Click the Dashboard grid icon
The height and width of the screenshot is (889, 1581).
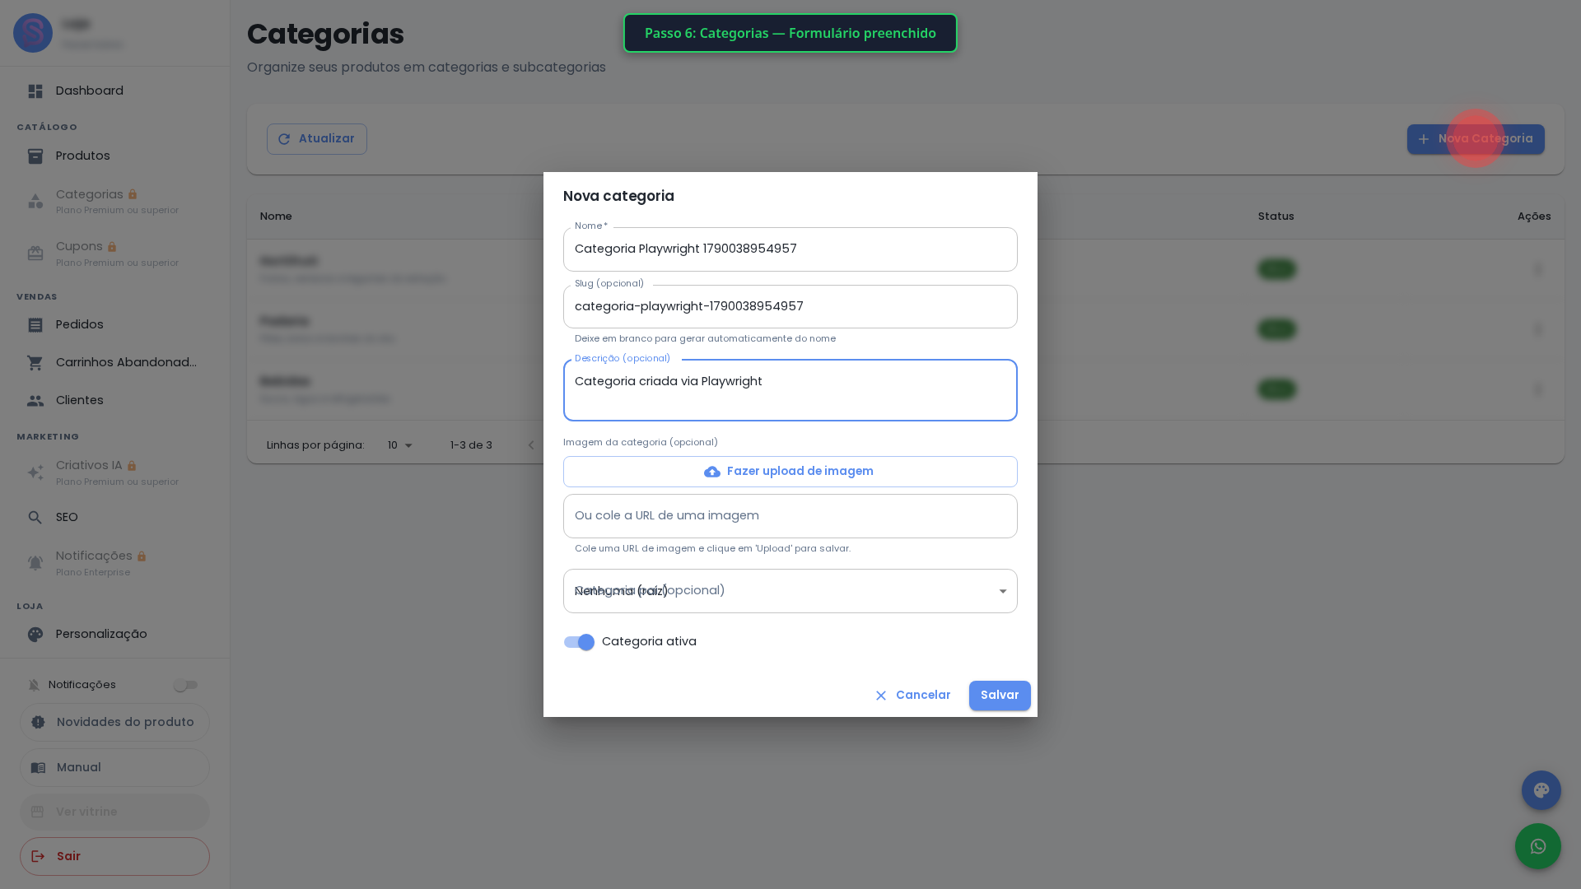[35, 91]
